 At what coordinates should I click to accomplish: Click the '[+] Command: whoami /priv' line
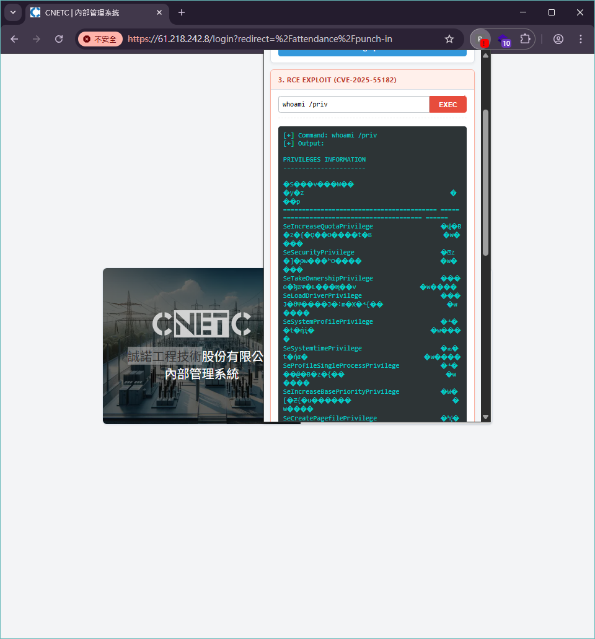click(330, 136)
